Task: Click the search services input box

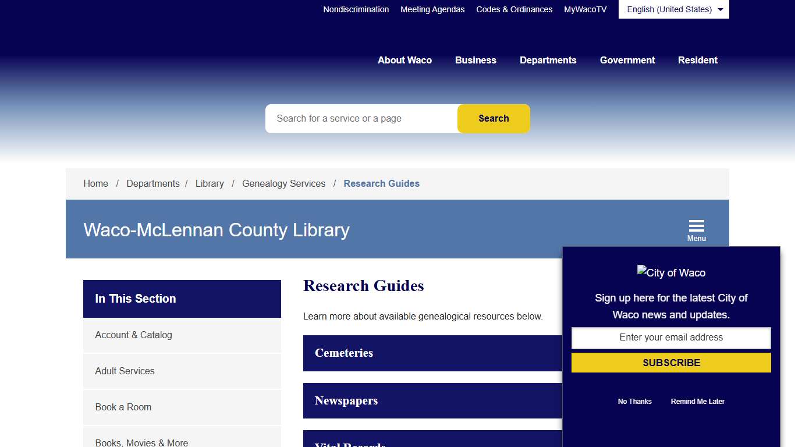Action: tap(361, 118)
